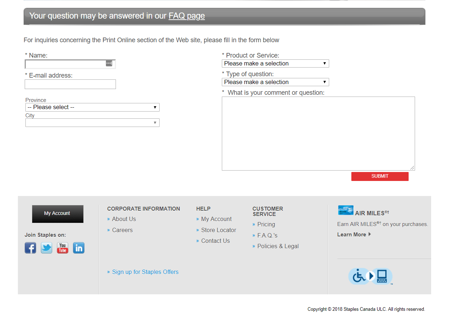The height and width of the screenshot is (319, 468).
Task: Focus the E-mail address input field
Action: (70, 84)
